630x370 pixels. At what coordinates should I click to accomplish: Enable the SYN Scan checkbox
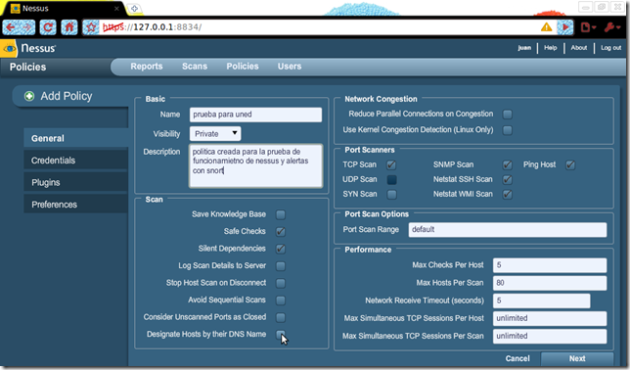(391, 195)
